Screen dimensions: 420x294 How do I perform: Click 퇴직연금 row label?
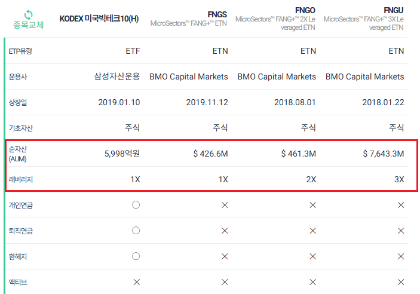point(21,231)
